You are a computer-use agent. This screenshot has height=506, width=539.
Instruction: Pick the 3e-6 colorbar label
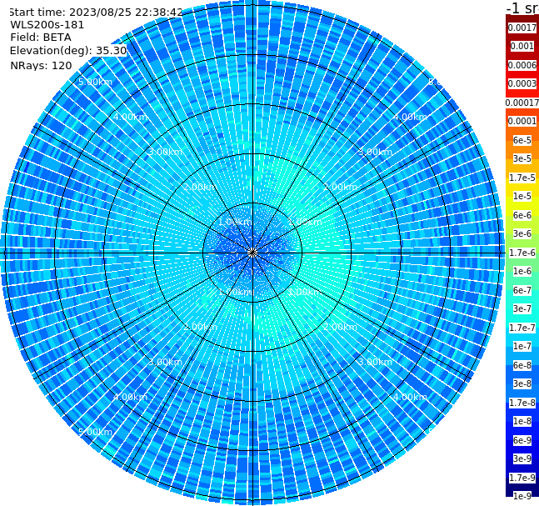[x=522, y=233]
